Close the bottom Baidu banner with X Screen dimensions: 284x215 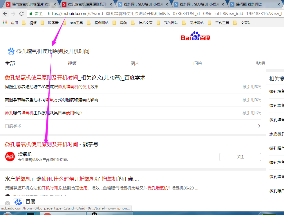point(8,203)
